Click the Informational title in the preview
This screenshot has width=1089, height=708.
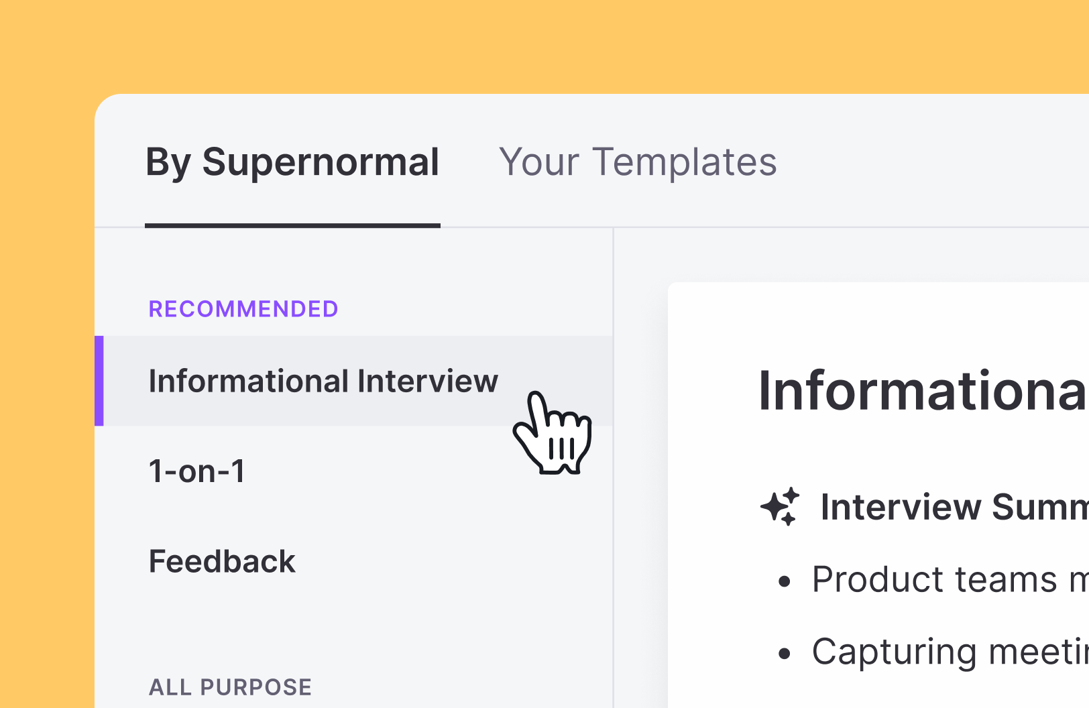coord(923,391)
